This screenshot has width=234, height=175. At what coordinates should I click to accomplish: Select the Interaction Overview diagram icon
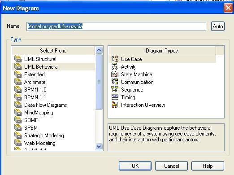tap(115, 105)
